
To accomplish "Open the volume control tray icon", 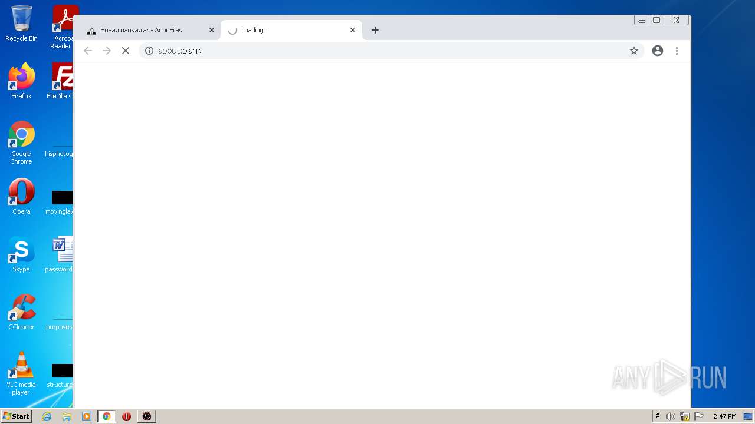I will pyautogui.click(x=671, y=416).
